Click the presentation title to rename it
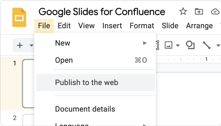Screen dimensions: 221x126 (102, 11)
